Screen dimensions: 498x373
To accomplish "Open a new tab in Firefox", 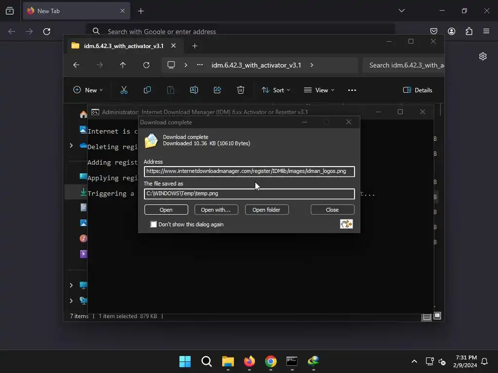I will point(141,11).
